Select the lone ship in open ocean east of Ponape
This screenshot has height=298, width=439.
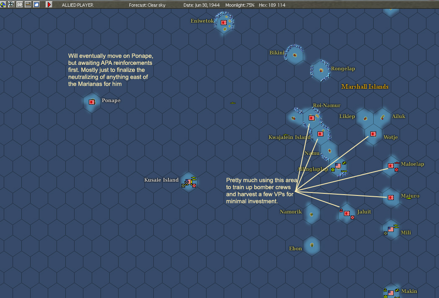[x=232, y=103]
